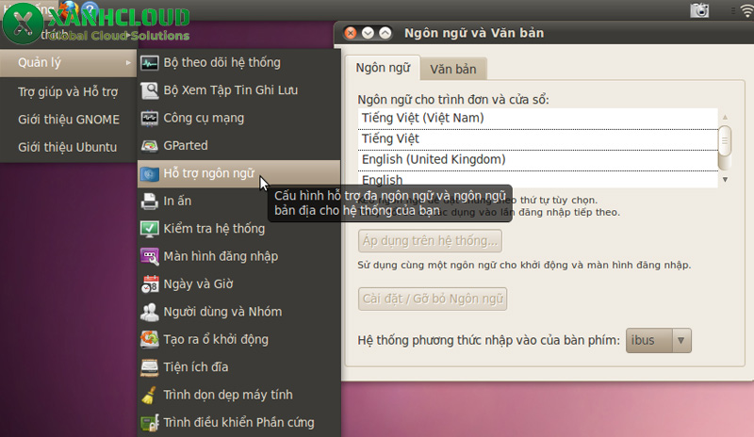Image resolution: width=754 pixels, height=437 pixels.
Task: Click Cài đặt / Gỡ bỏ Ngôn ngữ button
Action: (x=433, y=299)
